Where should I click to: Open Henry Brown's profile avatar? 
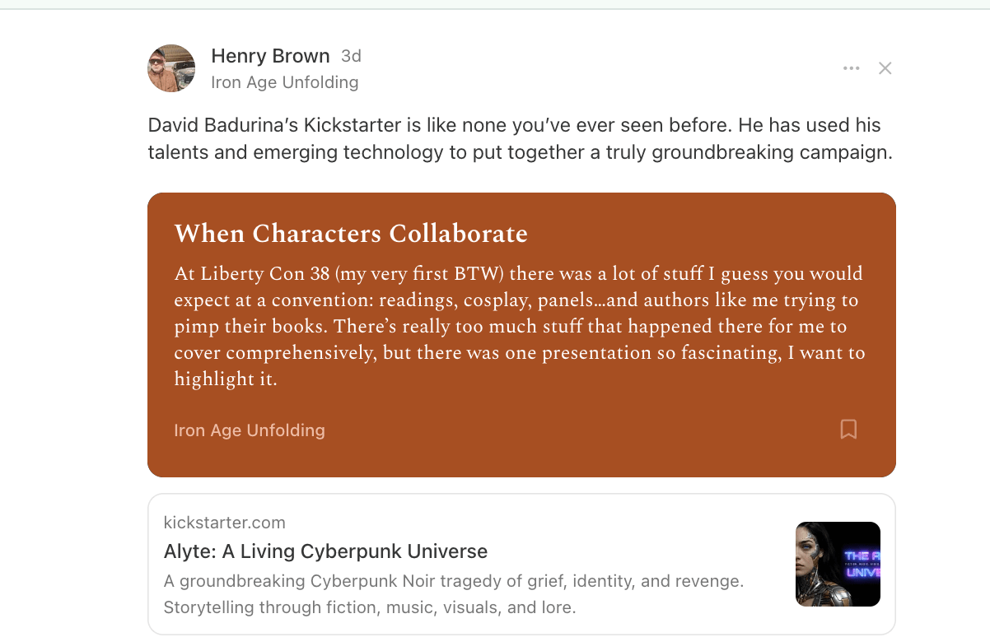(171, 68)
